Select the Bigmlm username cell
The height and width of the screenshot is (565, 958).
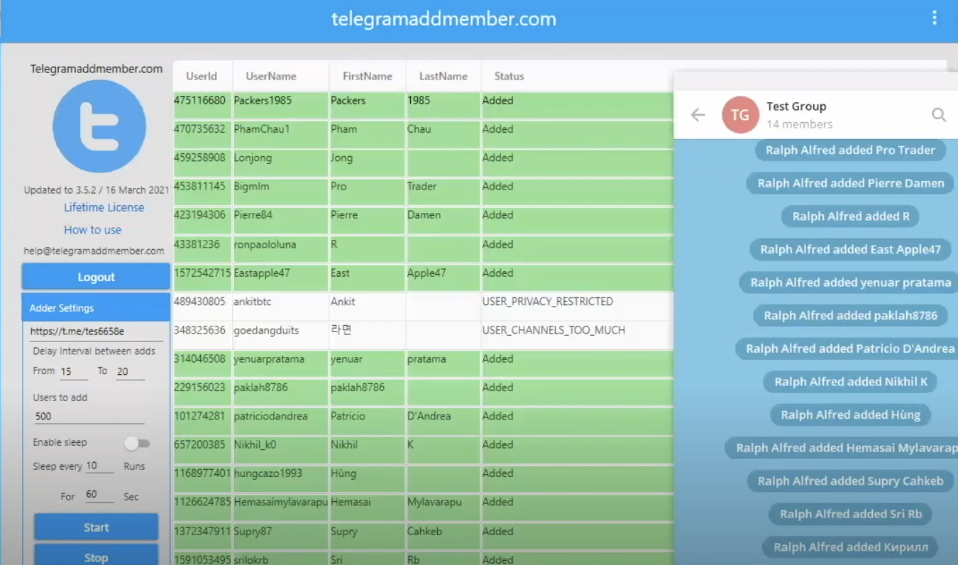[280, 192]
